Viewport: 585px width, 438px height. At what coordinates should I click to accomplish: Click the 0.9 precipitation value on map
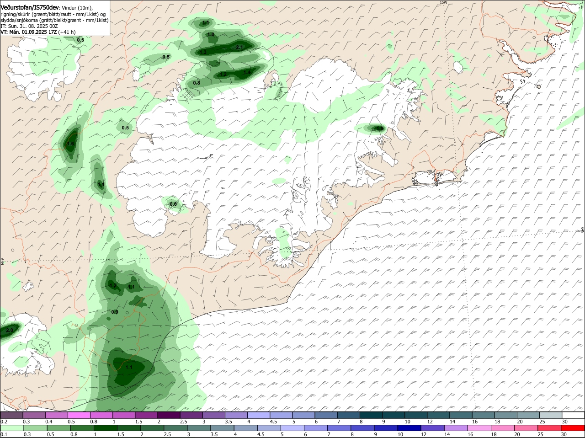pyautogui.click(x=115, y=312)
